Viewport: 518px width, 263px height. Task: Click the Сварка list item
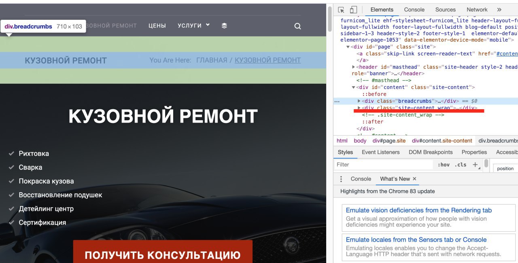click(x=30, y=168)
